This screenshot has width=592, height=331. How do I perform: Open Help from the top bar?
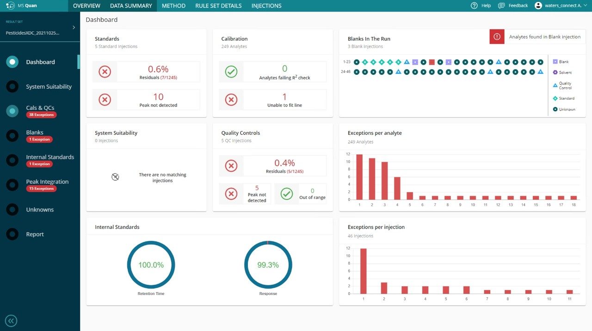481,6
